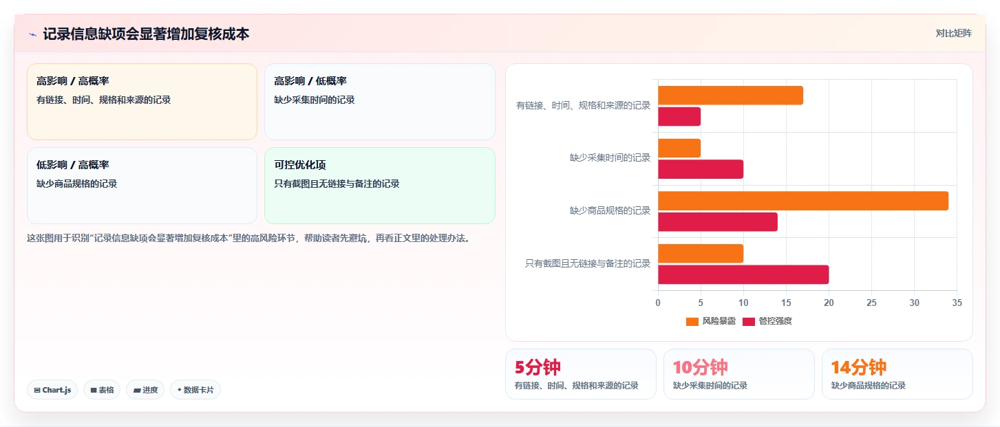Click the title 记录信息缺项会显著增加复核成本
The height and width of the screenshot is (427, 1000).
pyautogui.click(x=146, y=34)
